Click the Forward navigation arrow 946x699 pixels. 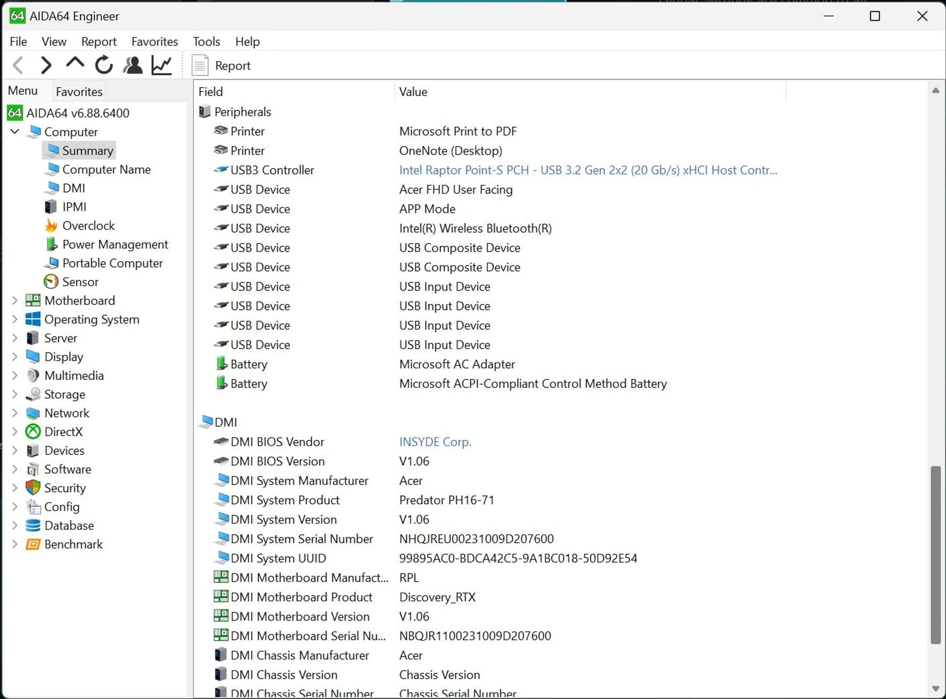pyautogui.click(x=46, y=65)
